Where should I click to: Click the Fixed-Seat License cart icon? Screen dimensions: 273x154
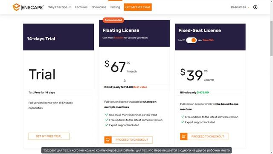(x=184, y=136)
